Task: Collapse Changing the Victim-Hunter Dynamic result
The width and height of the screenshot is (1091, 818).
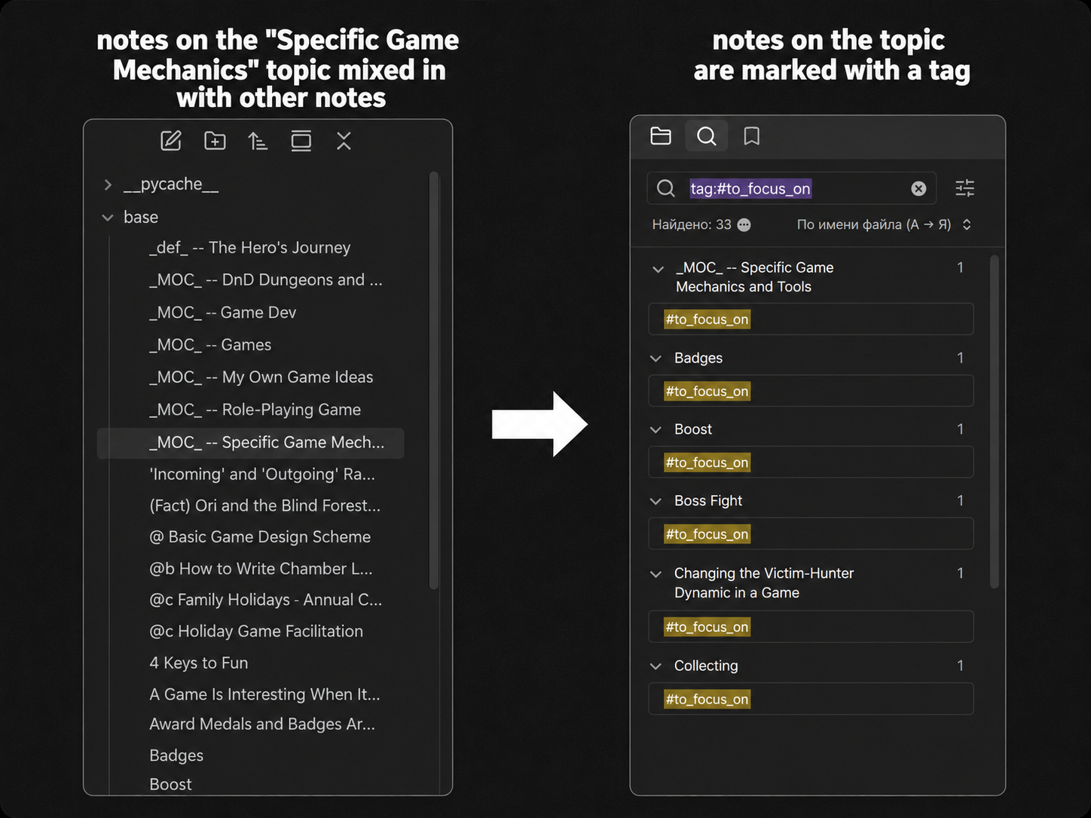Action: (656, 574)
